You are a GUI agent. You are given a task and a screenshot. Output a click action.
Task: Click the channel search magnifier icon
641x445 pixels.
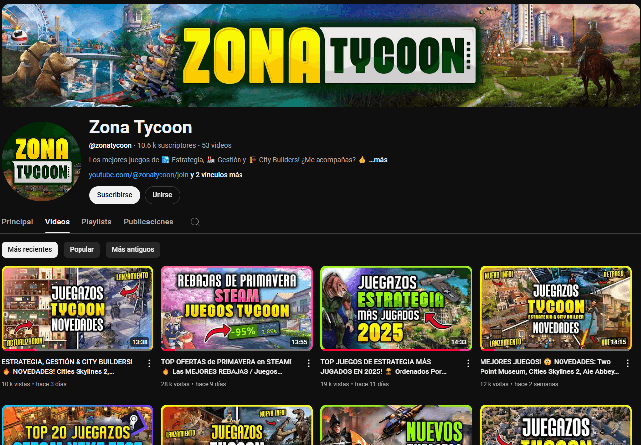click(195, 222)
